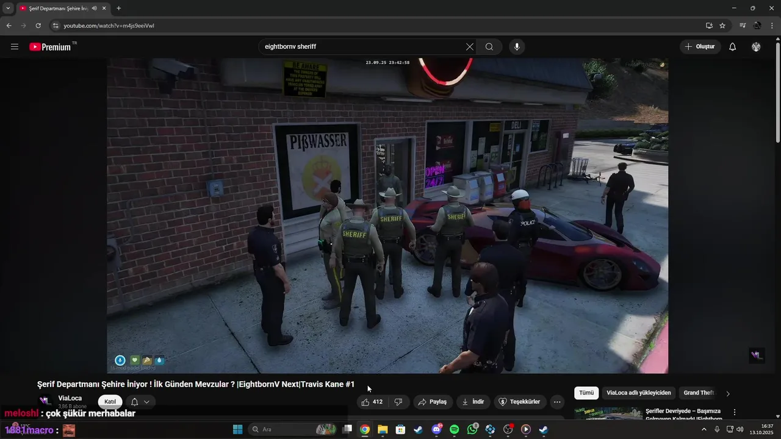Open Şerifler Devriyede recommended video title
This screenshot has width=781, height=439.
click(x=683, y=415)
